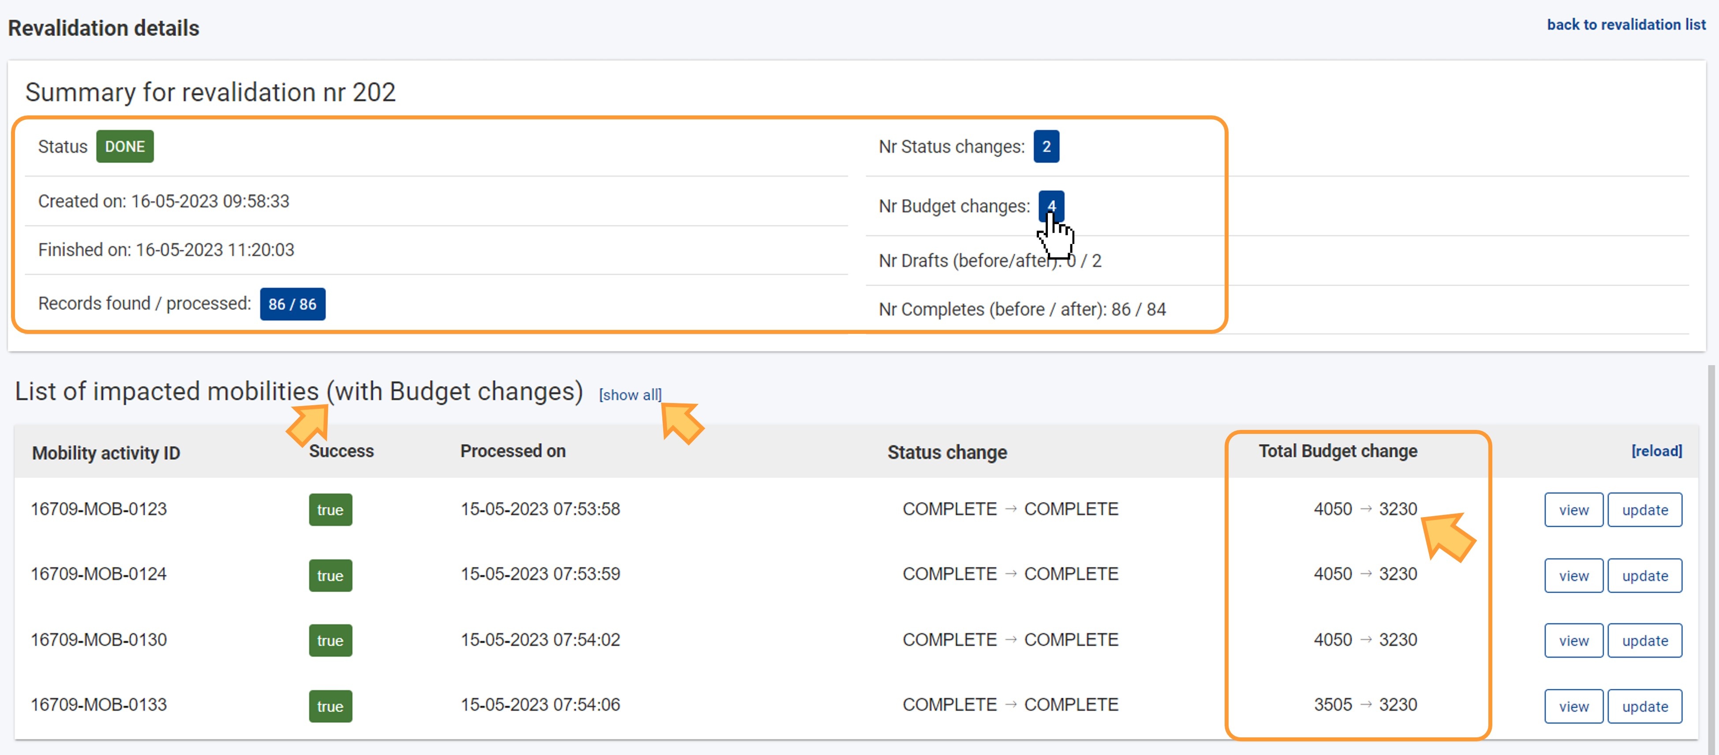This screenshot has width=1719, height=755.
Task: Click the 16709-MOB-0130 activity ID
Action: [99, 640]
